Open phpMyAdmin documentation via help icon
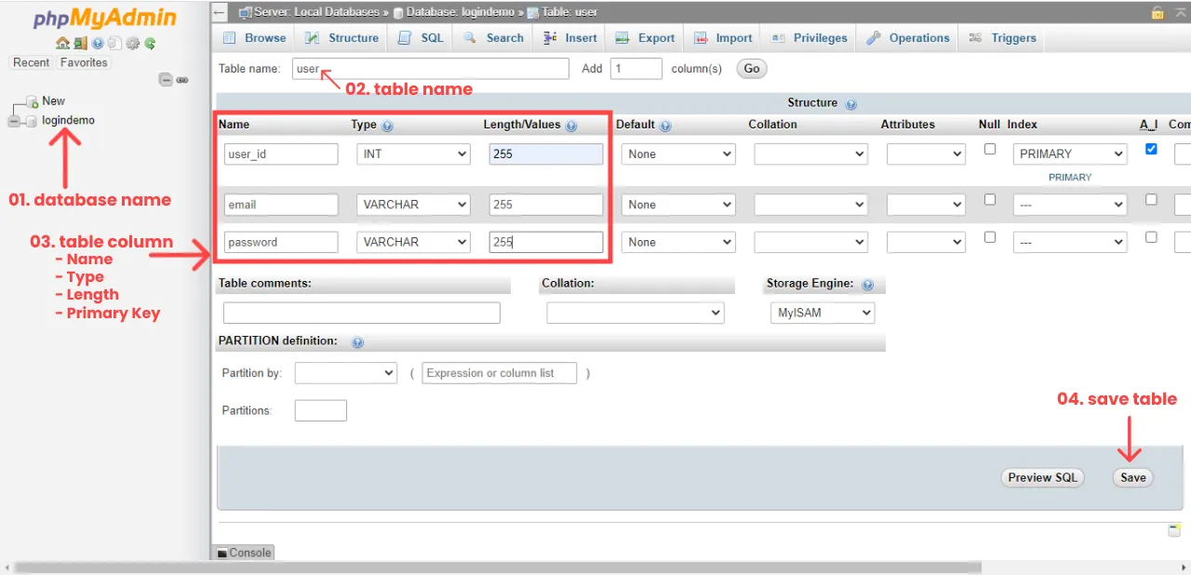Viewport: 1191px width, 575px height. (97, 44)
